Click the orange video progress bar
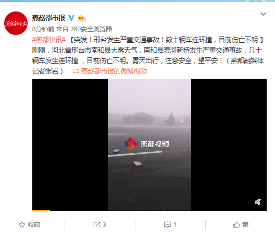Screen dimensions: 275x232 41,210
